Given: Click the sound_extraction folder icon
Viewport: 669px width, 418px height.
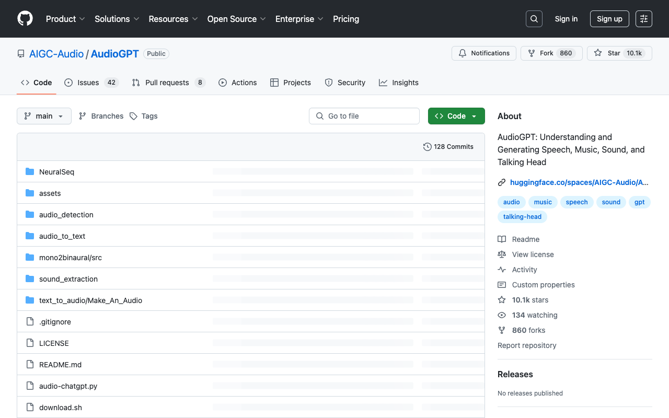Looking at the screenshot, I should tap(30, 278).
